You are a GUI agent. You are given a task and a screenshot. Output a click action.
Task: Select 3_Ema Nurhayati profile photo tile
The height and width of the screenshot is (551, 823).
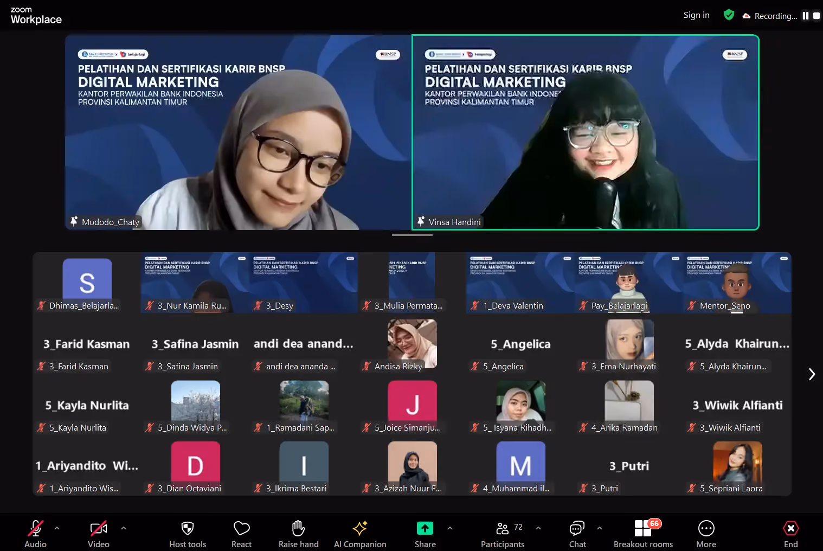tap(629, 344)
